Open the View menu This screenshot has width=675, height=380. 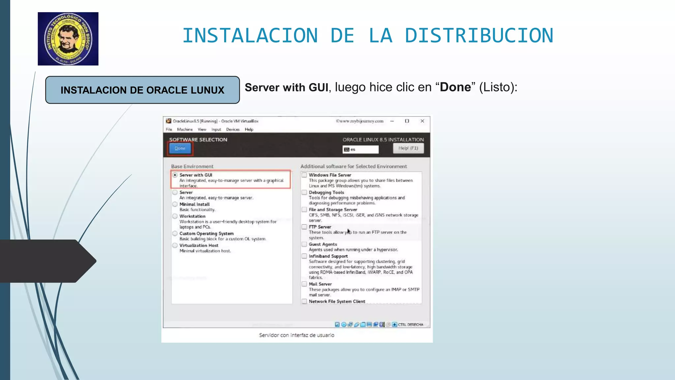(x=202, y=129)
